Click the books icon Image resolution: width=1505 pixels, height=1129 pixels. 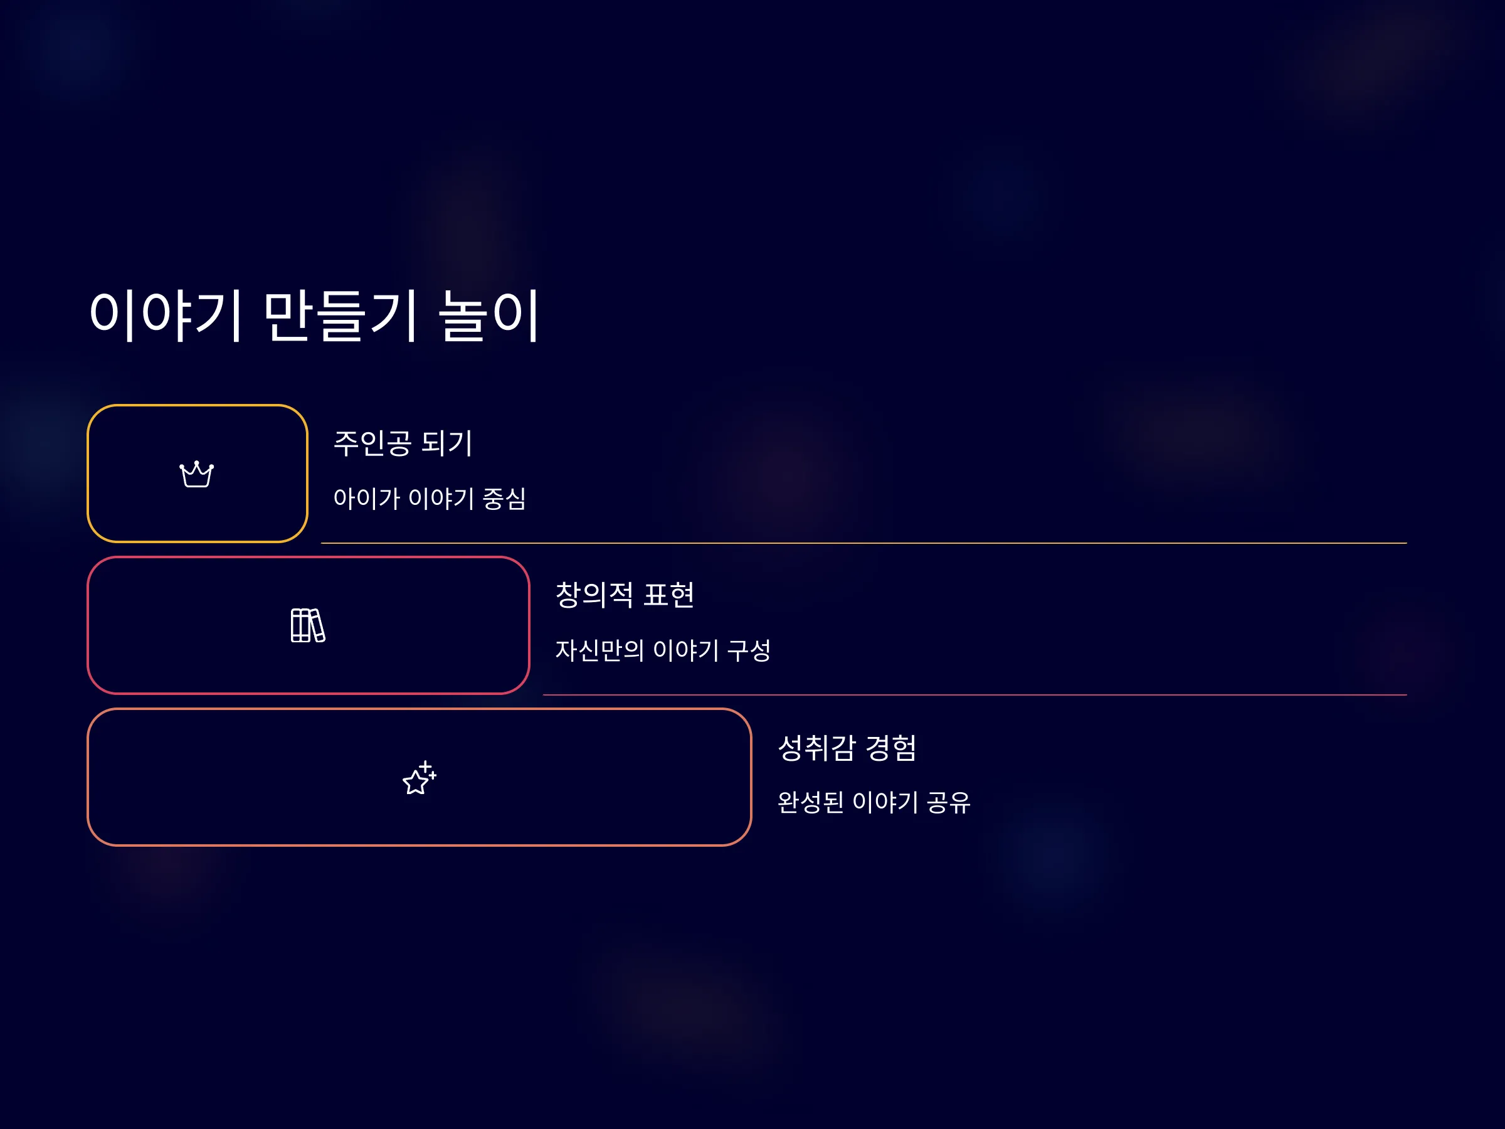click(307, 625)
